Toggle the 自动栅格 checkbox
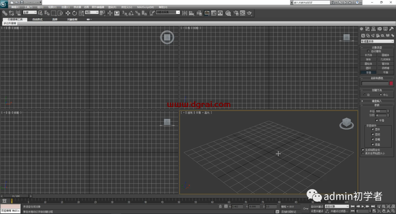 tap(368, 51)
